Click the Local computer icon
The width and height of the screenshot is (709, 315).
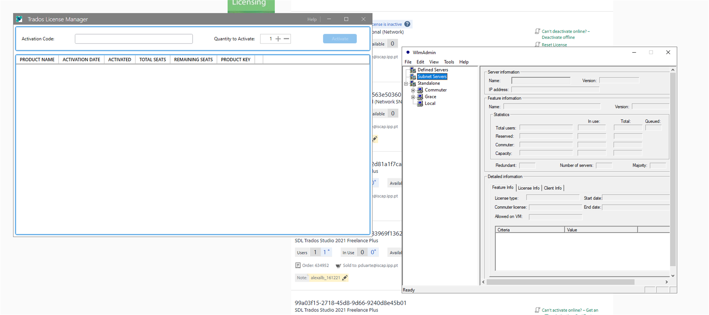(x=420, y=103)
